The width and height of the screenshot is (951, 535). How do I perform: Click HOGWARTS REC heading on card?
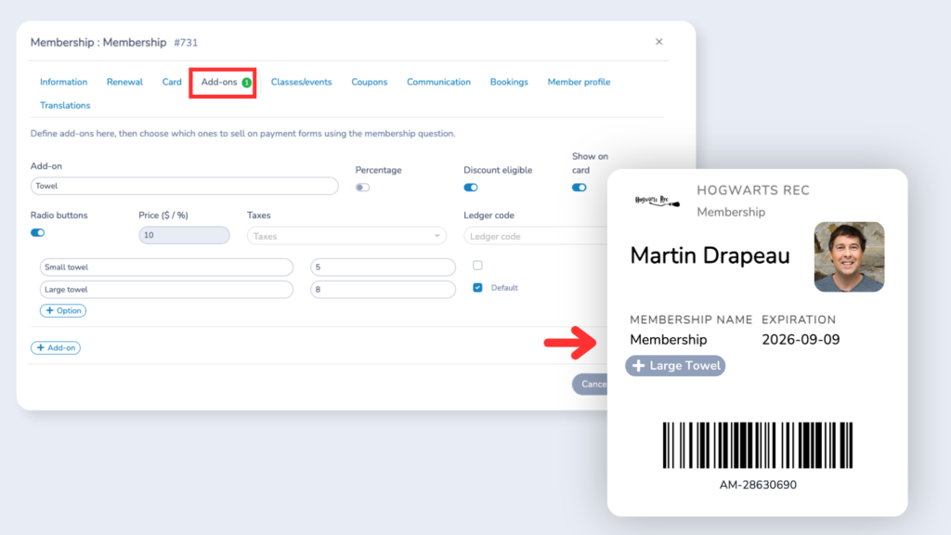(x=752, y=190)
